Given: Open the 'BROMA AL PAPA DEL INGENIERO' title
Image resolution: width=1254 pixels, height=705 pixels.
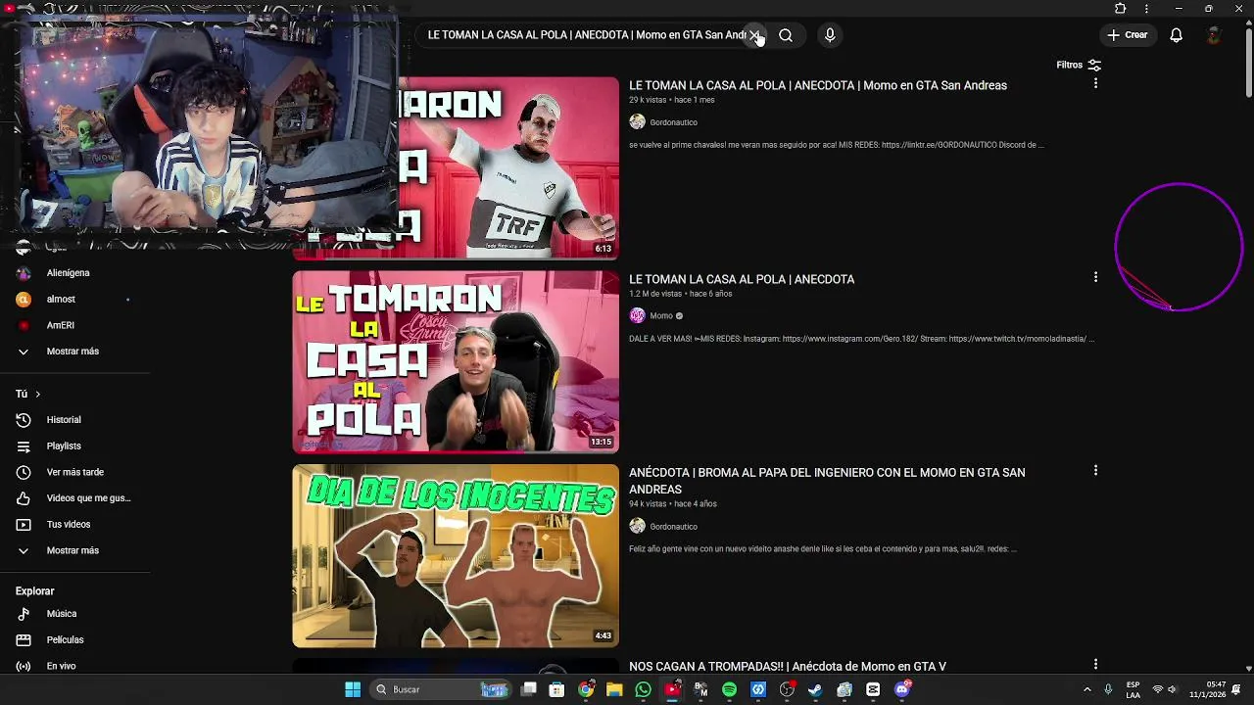Looking at the screenshot, I should coord(827,481).
